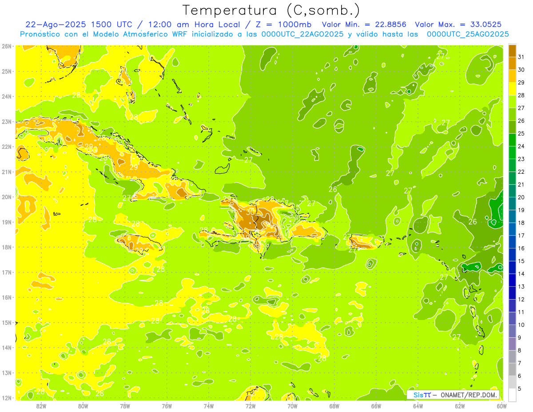The image size is (533, 412).
Task: Click the latitude label "24N"
Action: (7, 96)
